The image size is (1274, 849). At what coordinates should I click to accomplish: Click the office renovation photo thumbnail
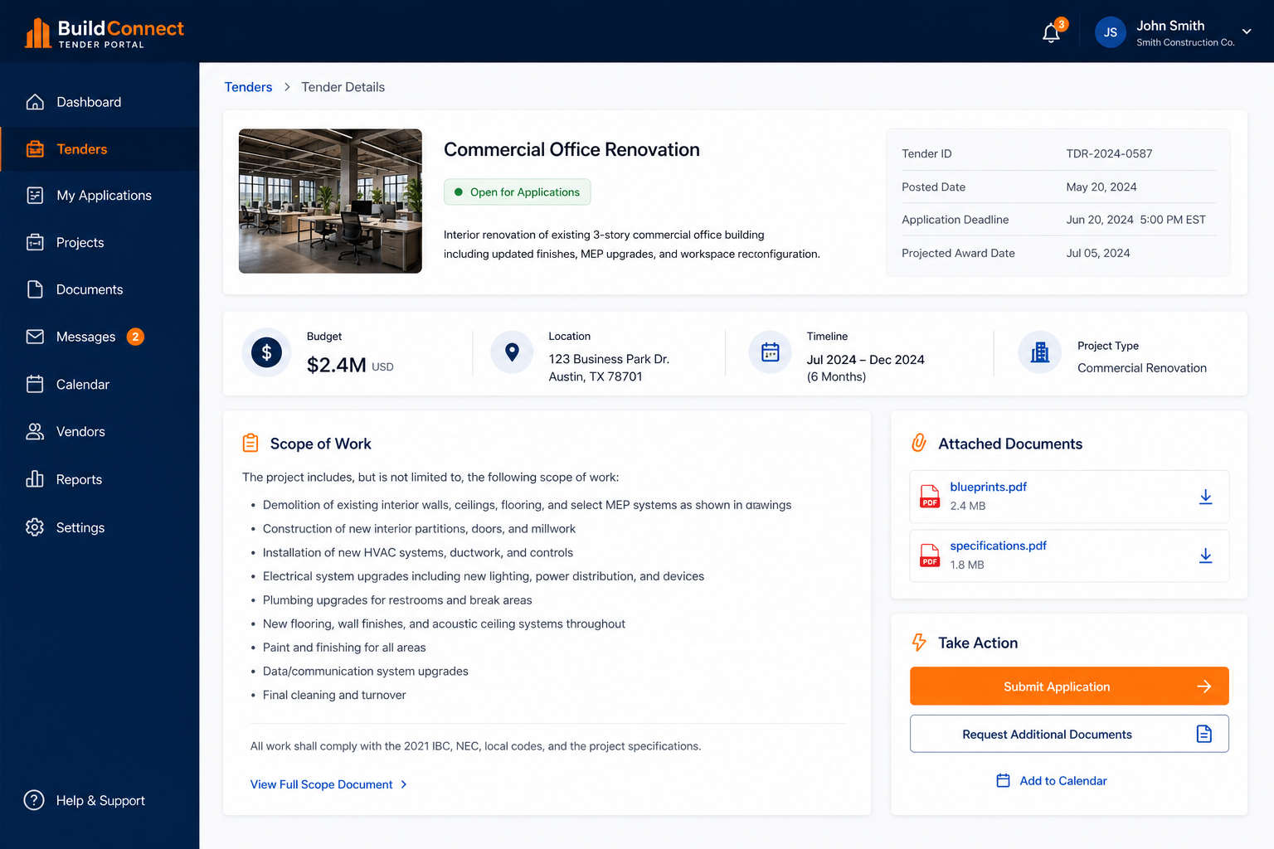(330, 201)
